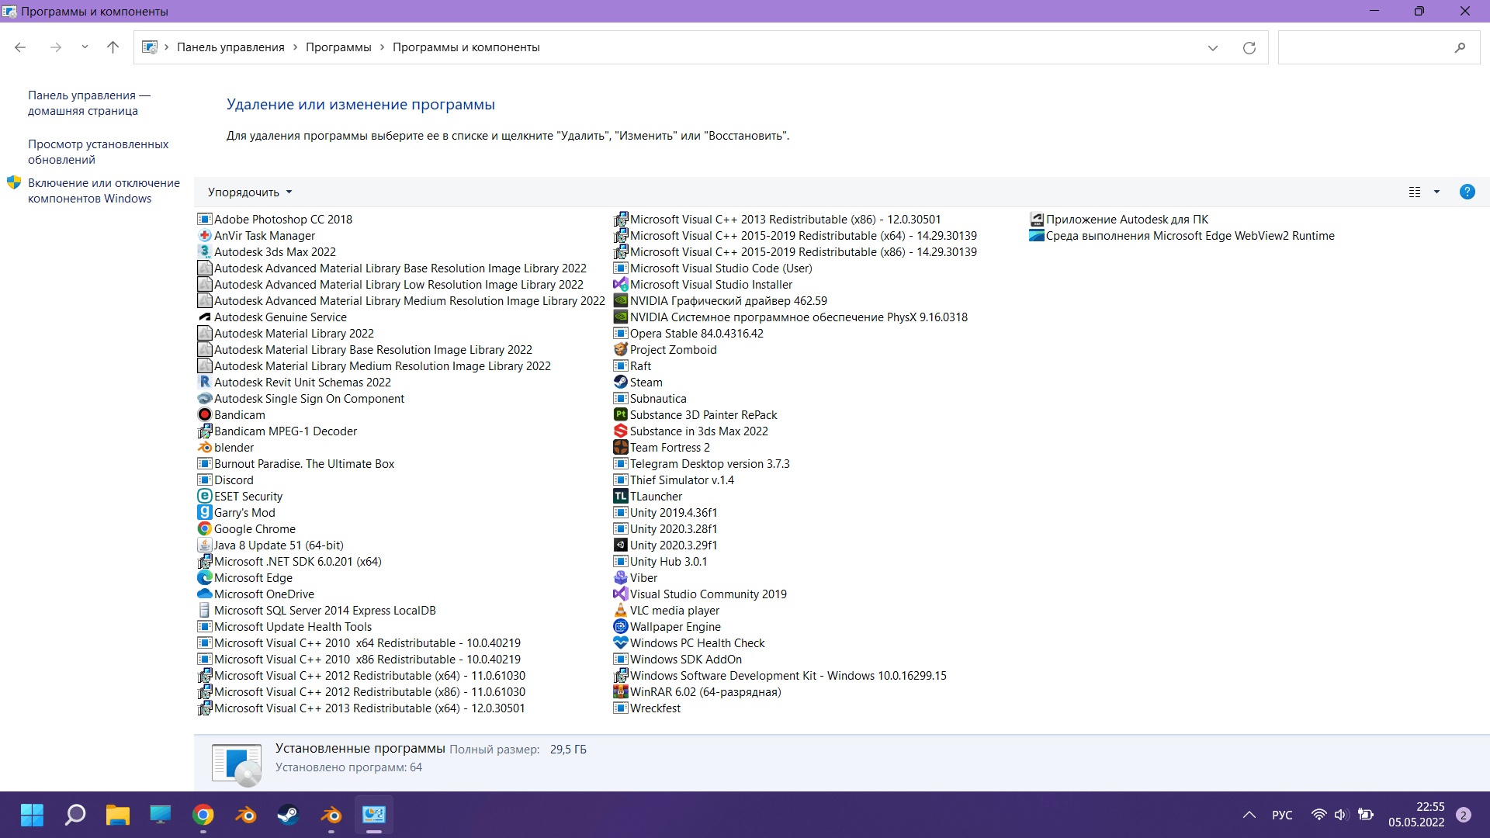The image size is (1490, 838).
Task: Select the ESET Security icon
Action: [x=205, y=496]
